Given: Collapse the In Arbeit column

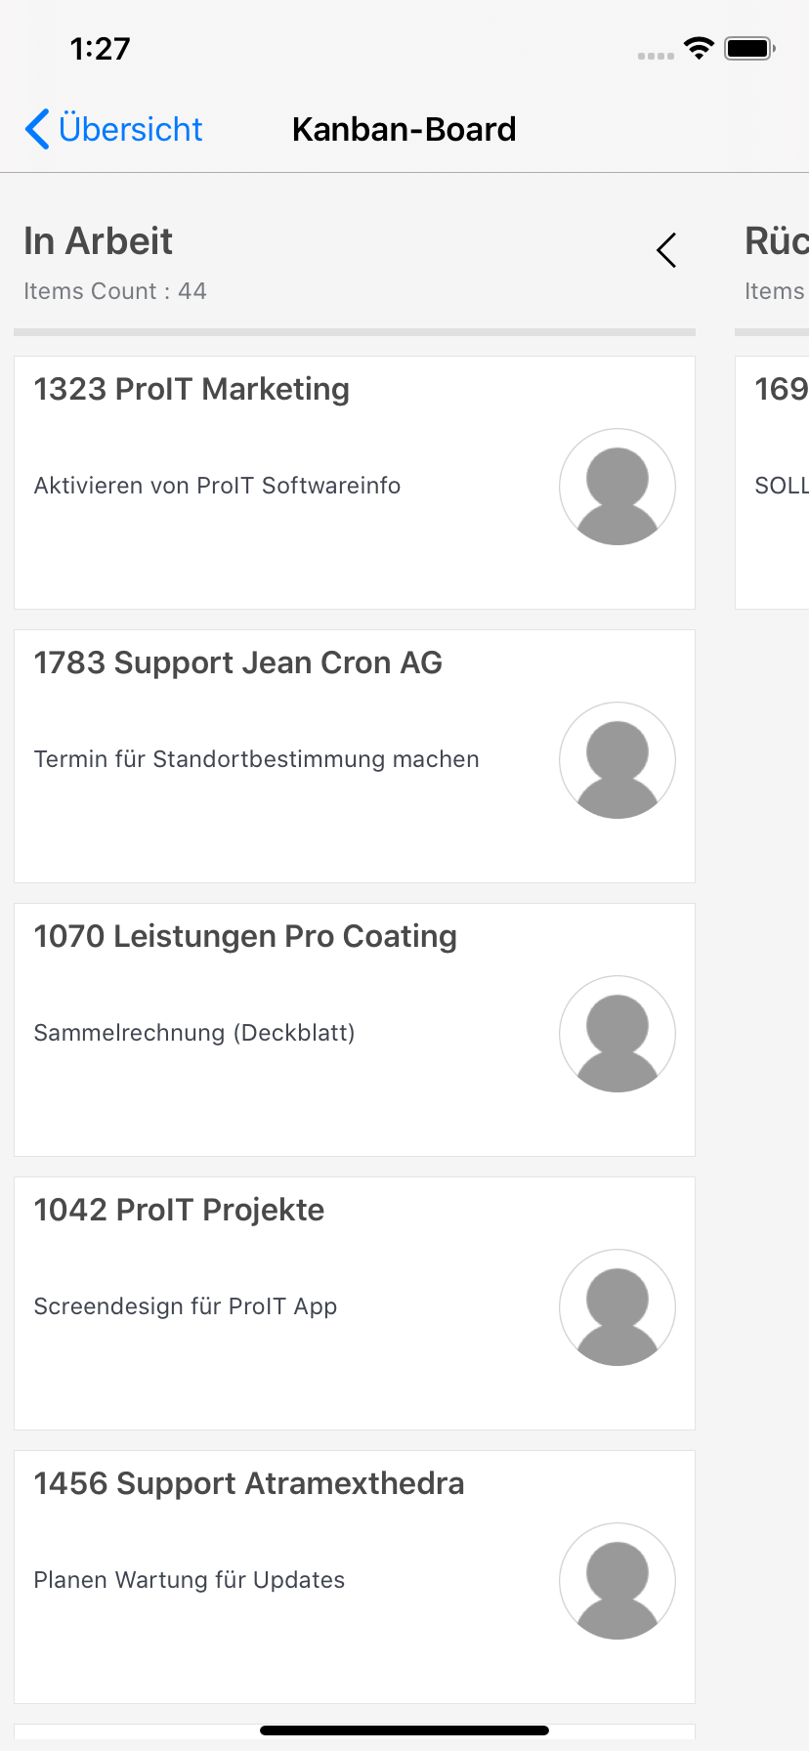Looking at the screenshot, I should (666, 251).
